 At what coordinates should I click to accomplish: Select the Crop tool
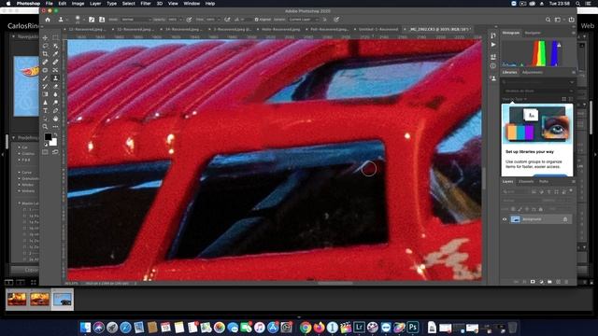pyautogui.click(x=46, y=54)
